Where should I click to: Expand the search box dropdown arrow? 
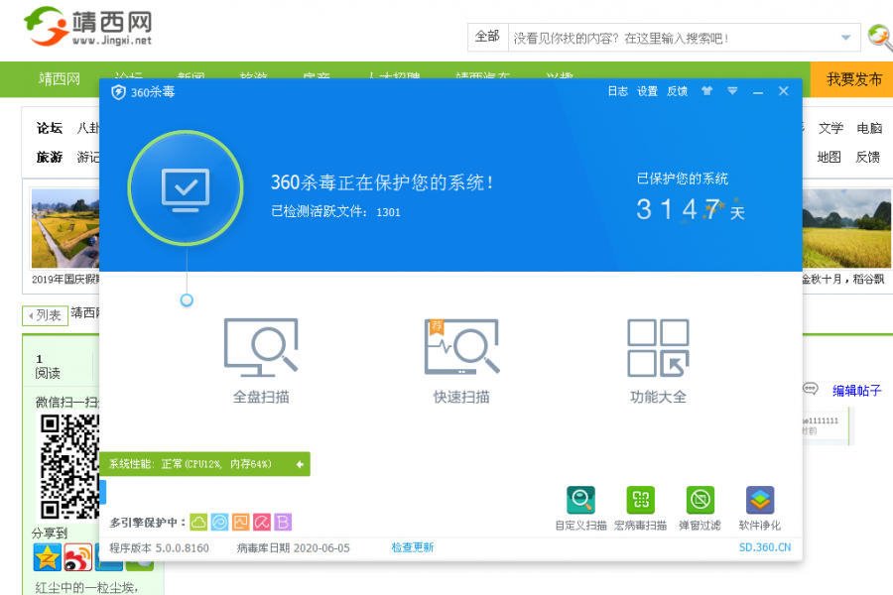click(x=846, y=38)
